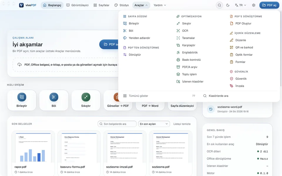Open the İmzala signing tool
282x176 pixels.
coord(237,86)
